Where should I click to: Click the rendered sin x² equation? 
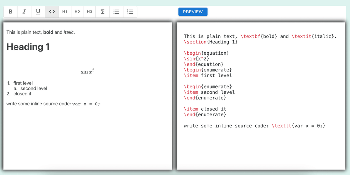coord(87,71)
